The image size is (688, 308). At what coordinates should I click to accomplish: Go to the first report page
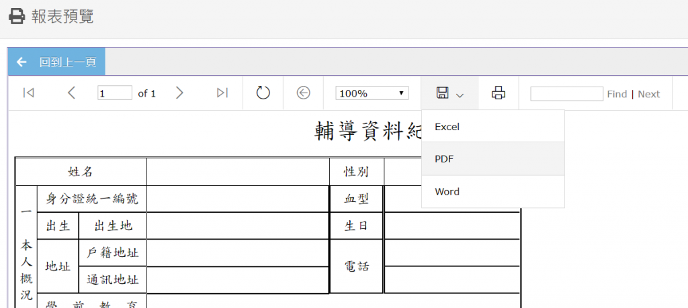[28, 93]
